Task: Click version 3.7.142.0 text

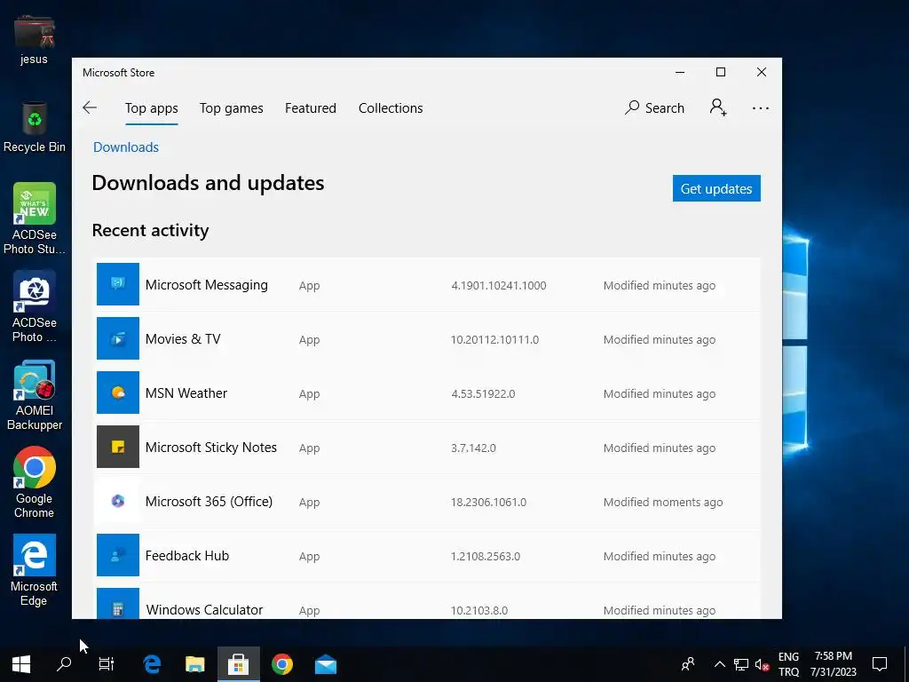Action: (x=473, y=448)
